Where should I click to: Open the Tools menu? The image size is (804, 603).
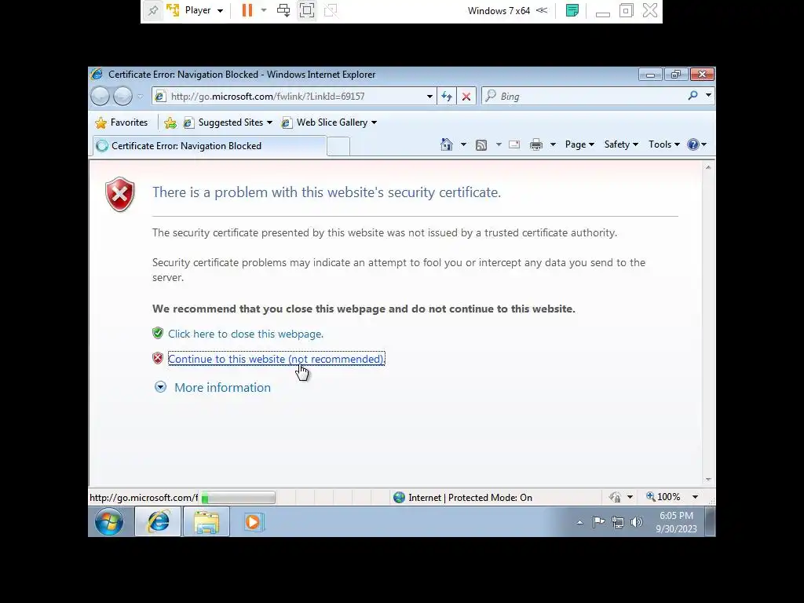664,144
